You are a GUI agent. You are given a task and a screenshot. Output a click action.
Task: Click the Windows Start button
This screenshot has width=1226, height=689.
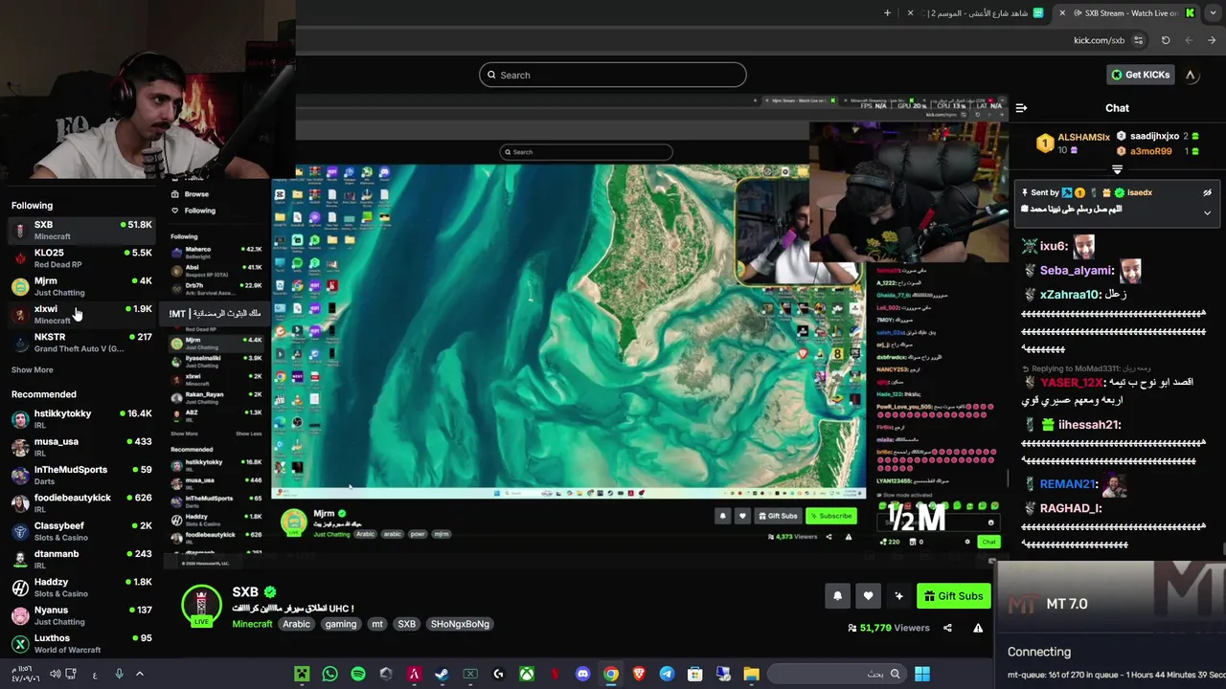[922, 674]
